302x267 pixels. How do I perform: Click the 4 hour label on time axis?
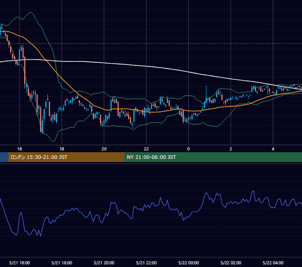pyautogui.click(x=273, y=149)
